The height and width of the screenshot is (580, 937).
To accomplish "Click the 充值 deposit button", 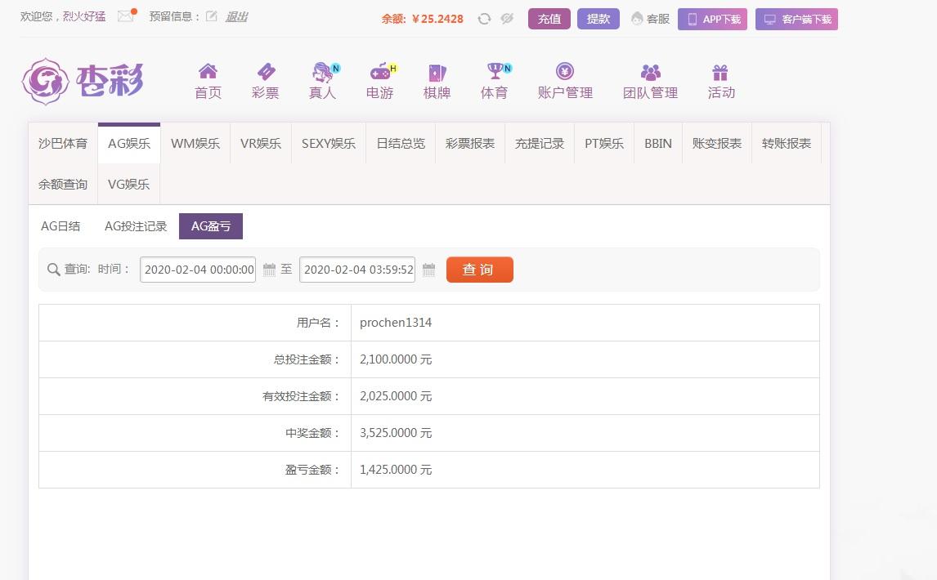I will point(549,18).
